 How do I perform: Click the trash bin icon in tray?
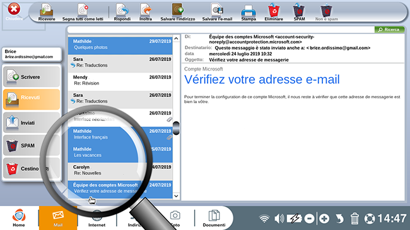[354, 219]
